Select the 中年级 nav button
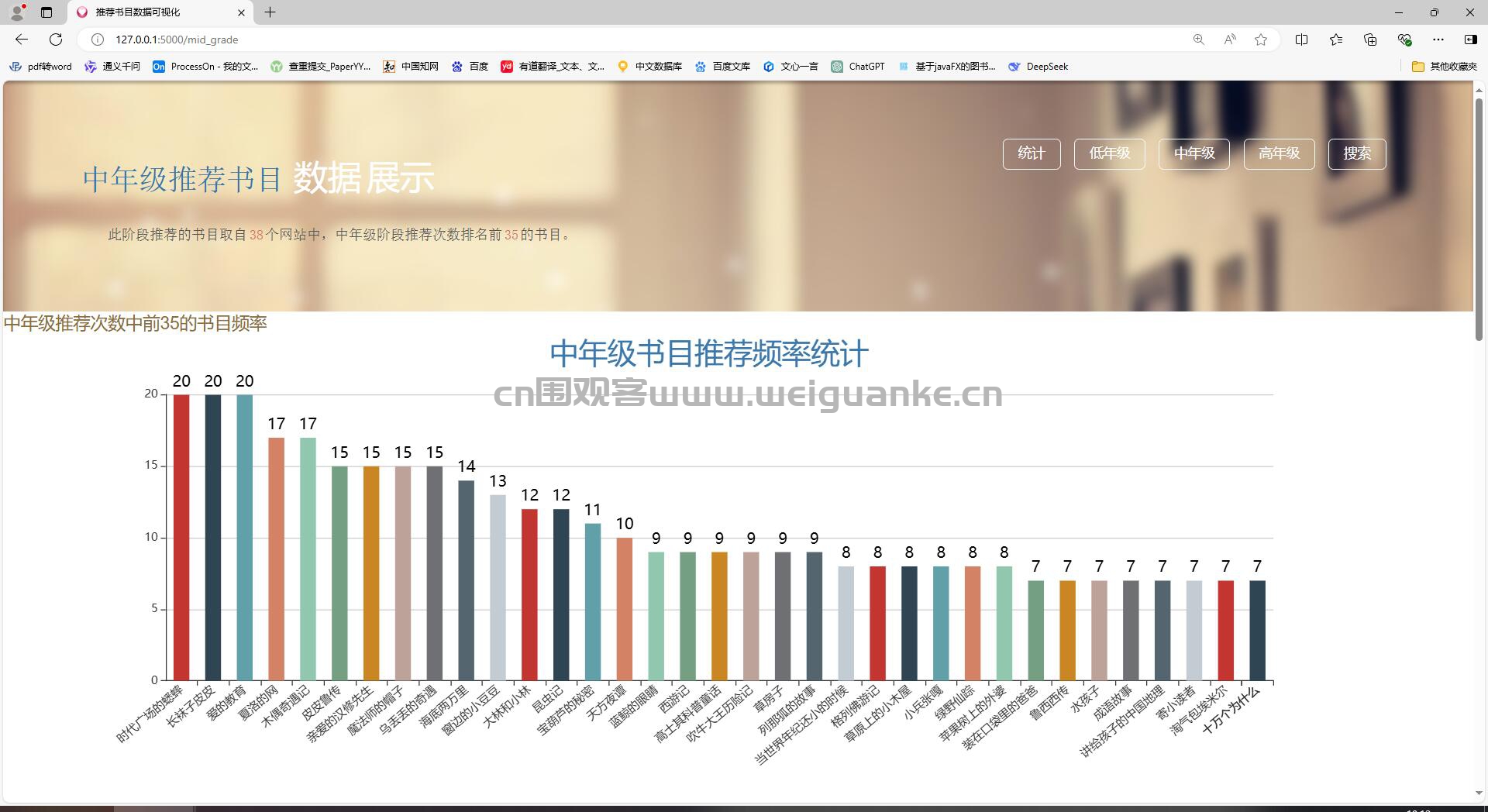Viewport: 1488px width, 812px height. coord(1194,153)
